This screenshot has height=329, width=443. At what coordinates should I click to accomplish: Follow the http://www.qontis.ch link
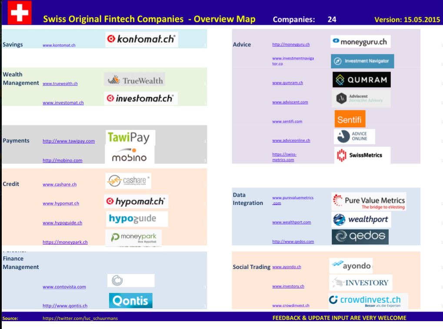click(x=65, y=305)
